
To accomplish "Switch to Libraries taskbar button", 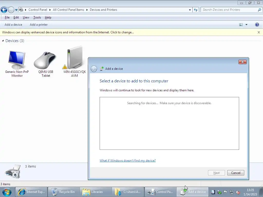I will click(x=96, y=192).
